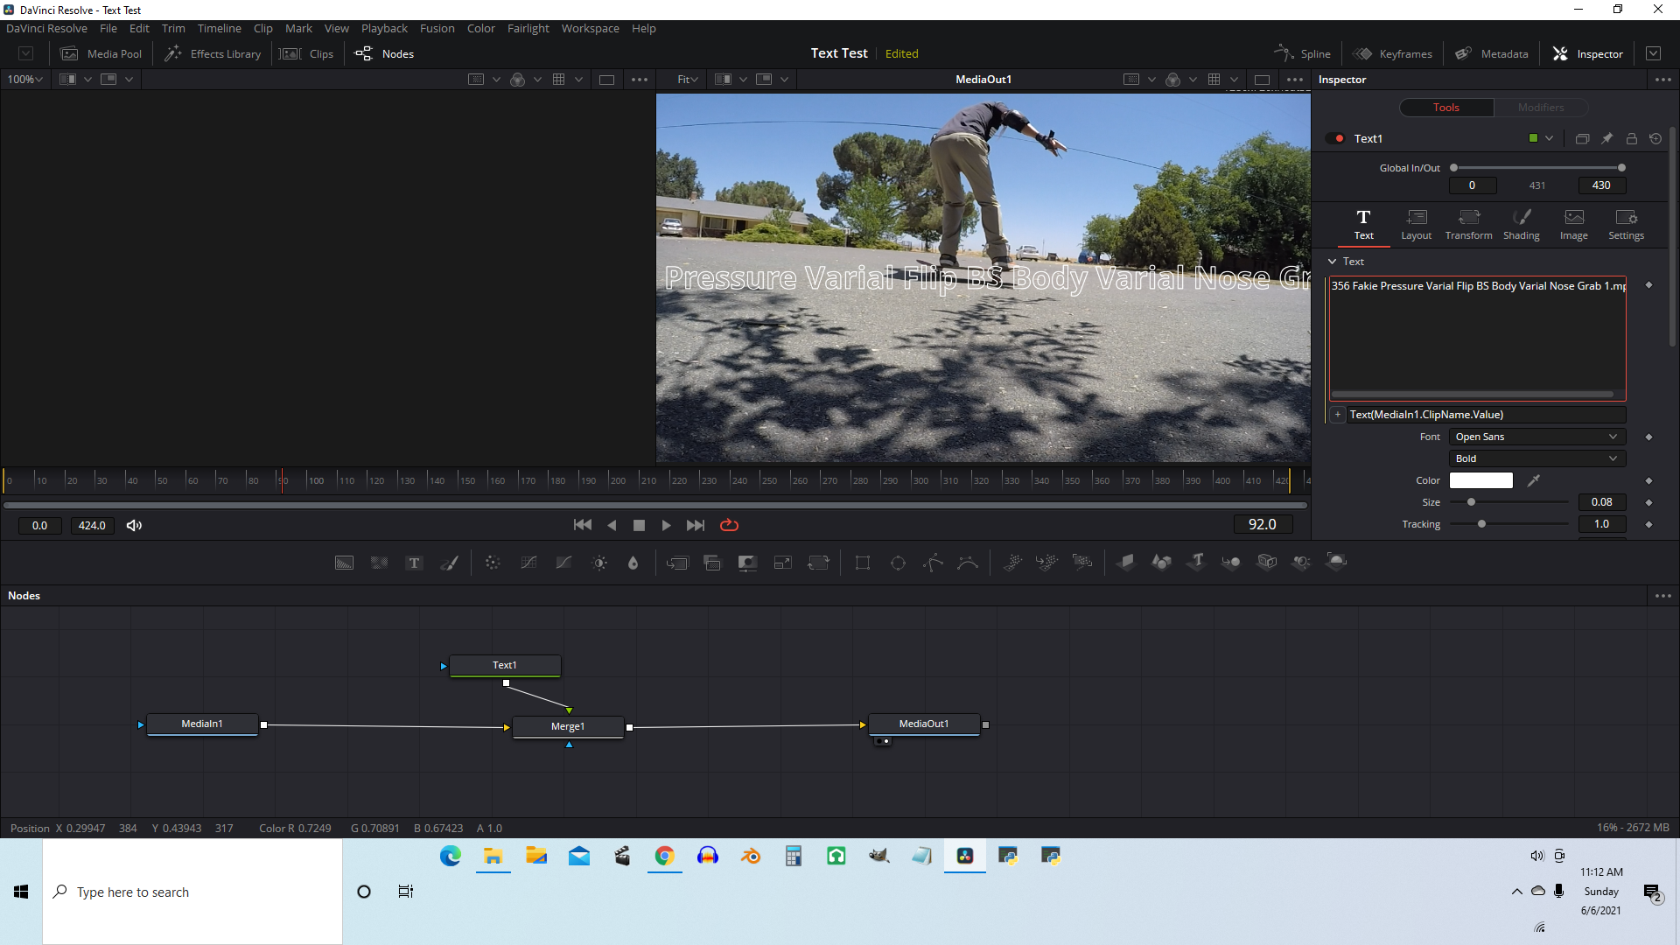
Task: Select the Paint tool in the toolbar
Action: click(449, 563)
